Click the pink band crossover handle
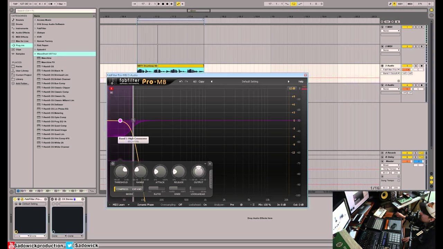 [x=120, y=121]
